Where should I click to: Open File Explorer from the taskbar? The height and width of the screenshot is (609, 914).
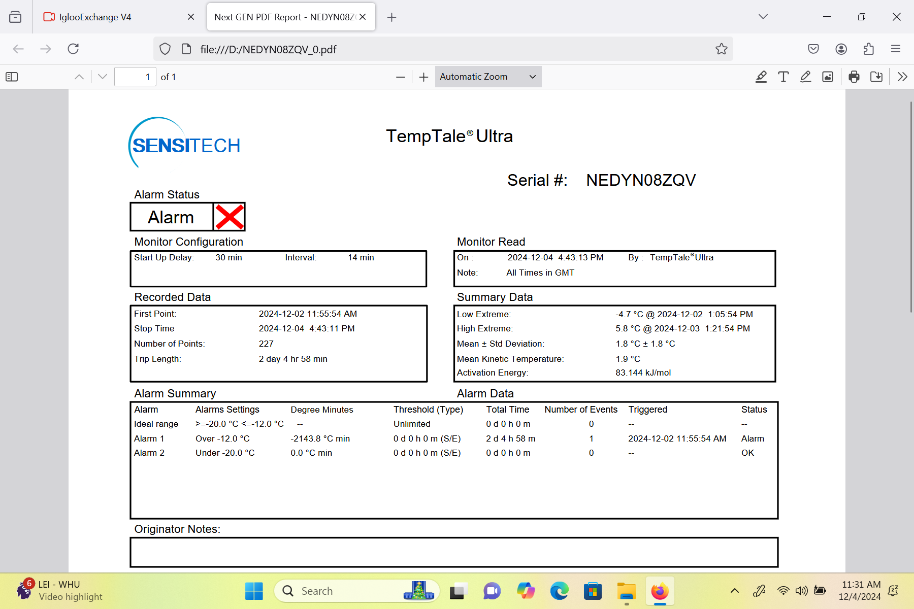[626, 591]
